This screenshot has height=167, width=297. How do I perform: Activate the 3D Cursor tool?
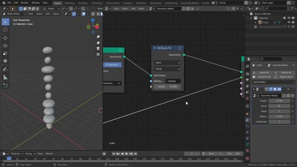click(5, 30)
